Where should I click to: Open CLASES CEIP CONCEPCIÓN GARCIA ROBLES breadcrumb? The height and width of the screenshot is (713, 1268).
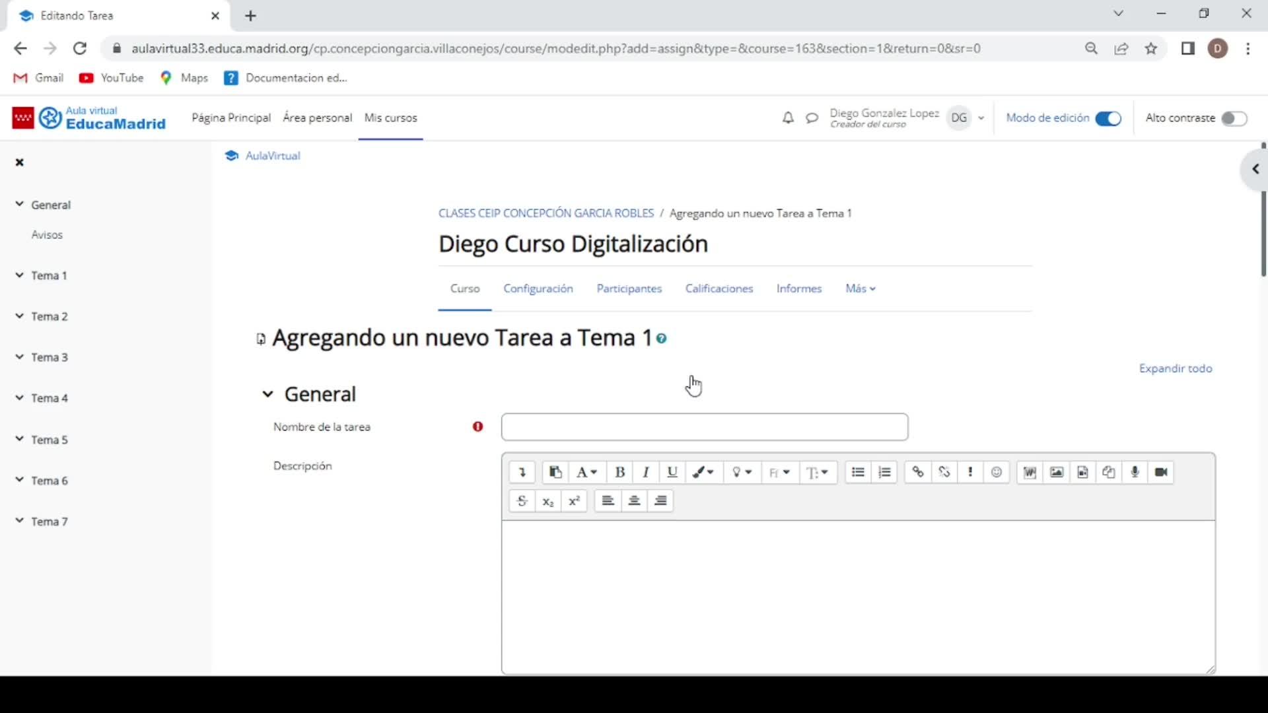click(x=546, y=213)
